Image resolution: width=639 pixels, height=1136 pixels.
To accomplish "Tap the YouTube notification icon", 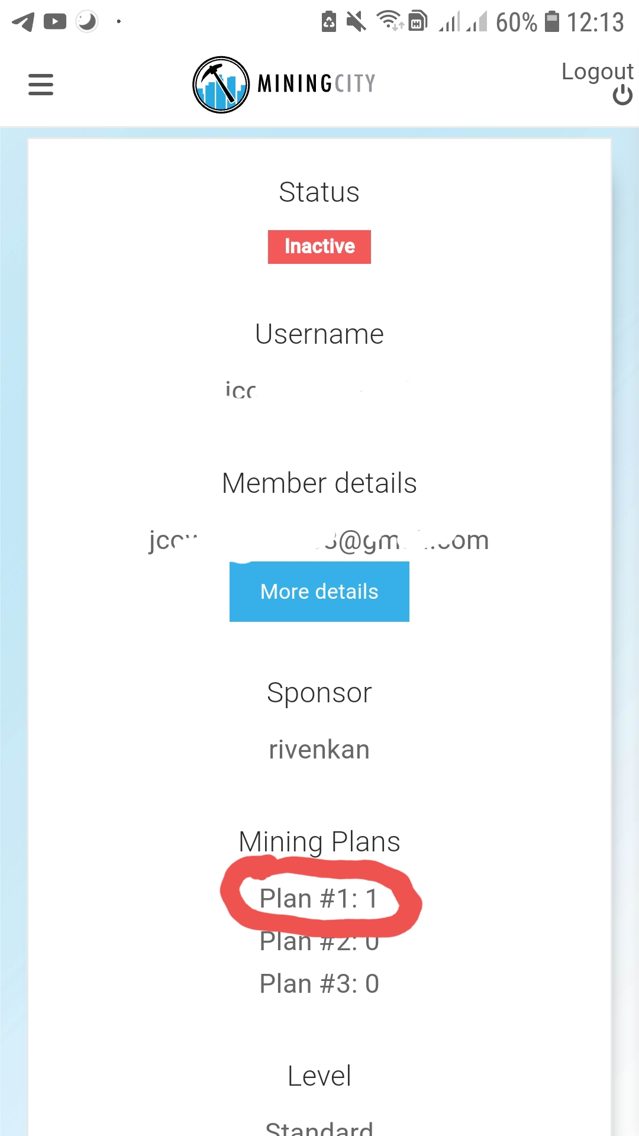I will [55, 22].
